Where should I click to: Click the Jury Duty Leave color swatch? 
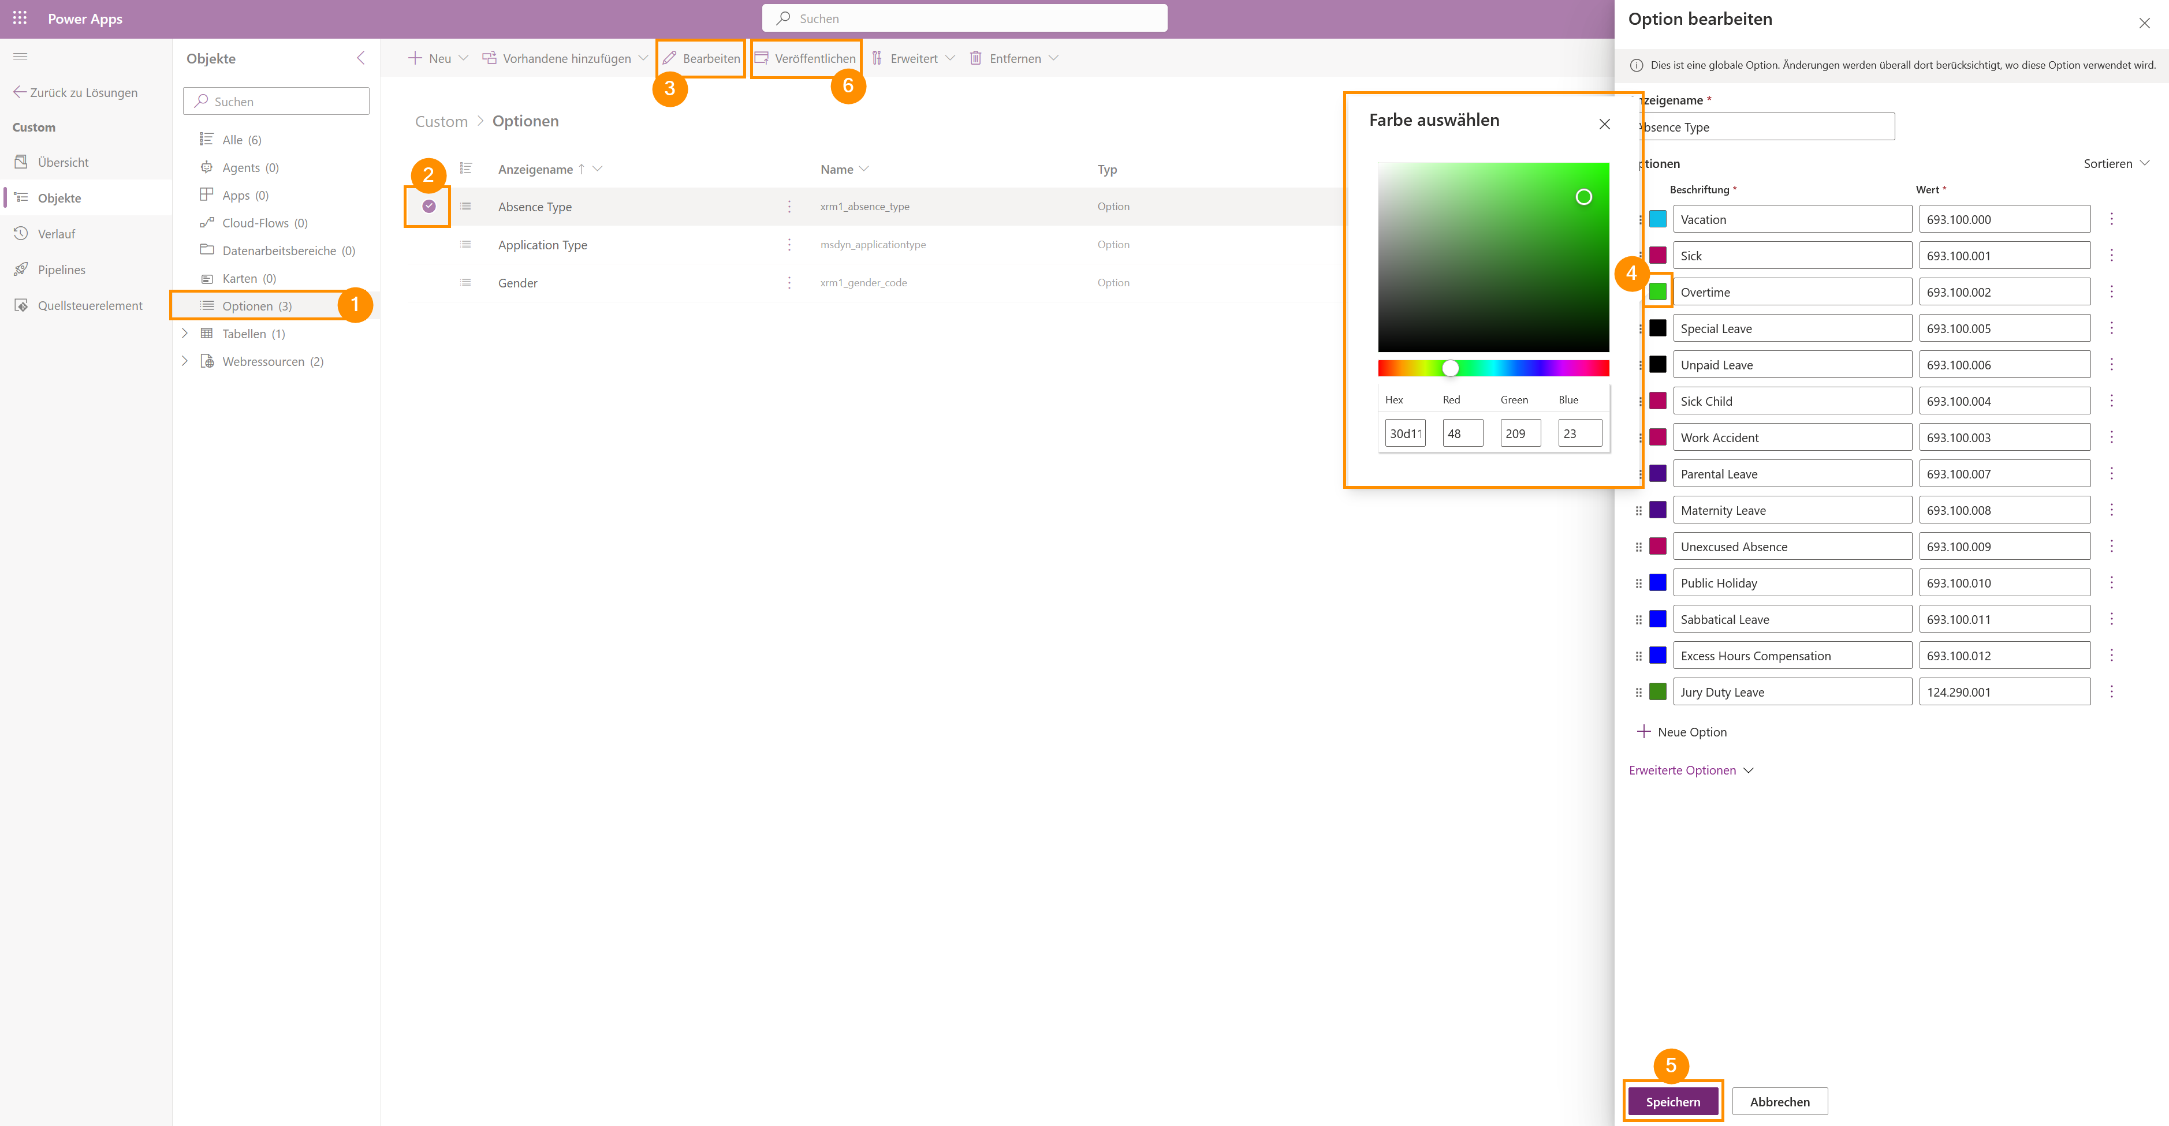[x=1658, y=692]
